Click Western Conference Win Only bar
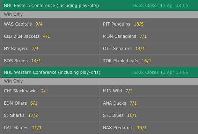This screenshot has height=134, width=198. (99, 81)
